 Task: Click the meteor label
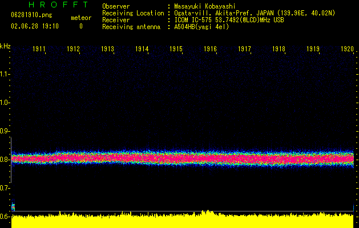tap(80, 18)
